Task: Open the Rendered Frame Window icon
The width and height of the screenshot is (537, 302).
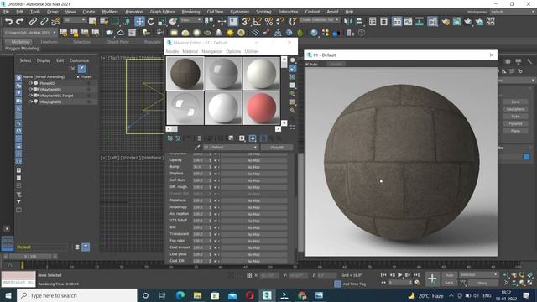Action: tap(456, 22)
